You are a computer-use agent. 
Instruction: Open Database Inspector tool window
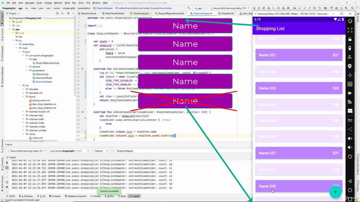tap(75, 196)
